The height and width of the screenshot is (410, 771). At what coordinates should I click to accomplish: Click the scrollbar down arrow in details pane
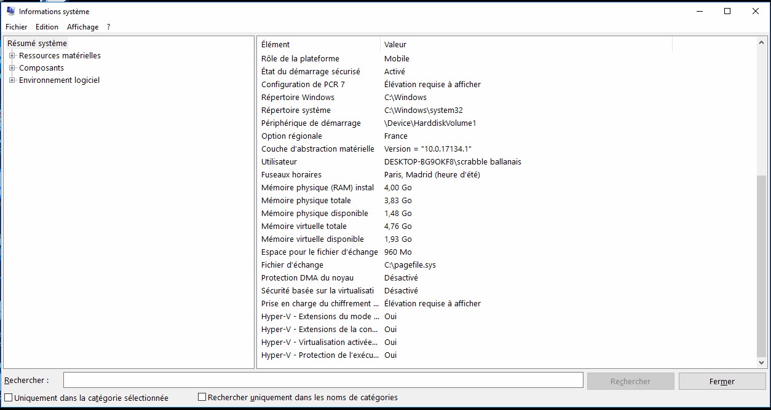pos(762,363)
